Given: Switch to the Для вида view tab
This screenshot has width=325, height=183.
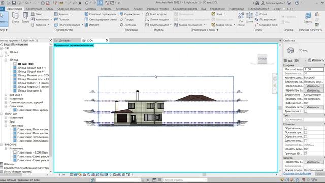Looking at the screenshot, I should click(64, 40).
